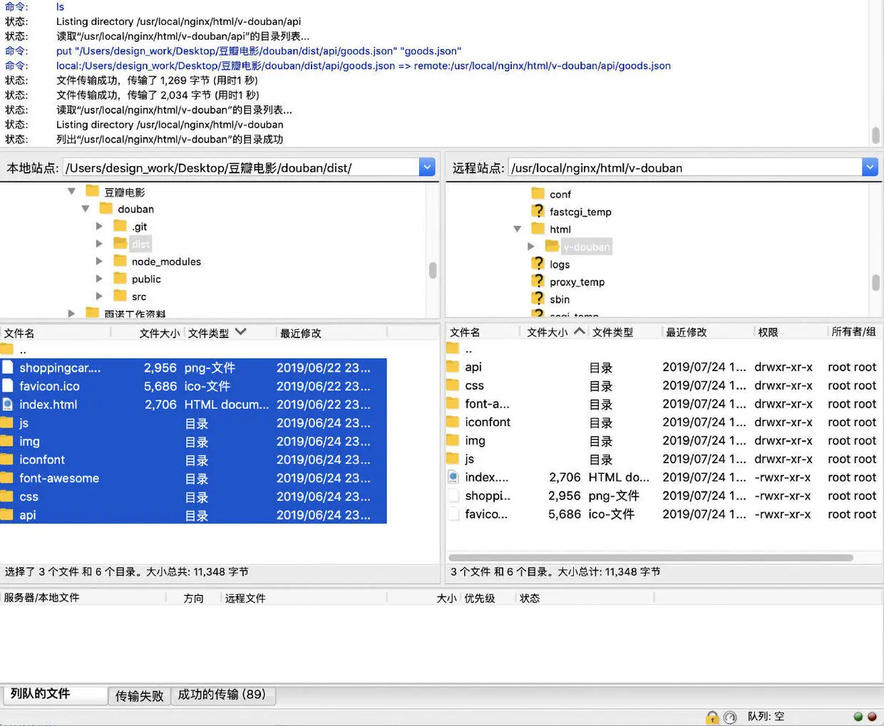Viewport: 884px width, 726px height.
Task: Expand the .git folder in local tree
Action: (x=99, y=226)
